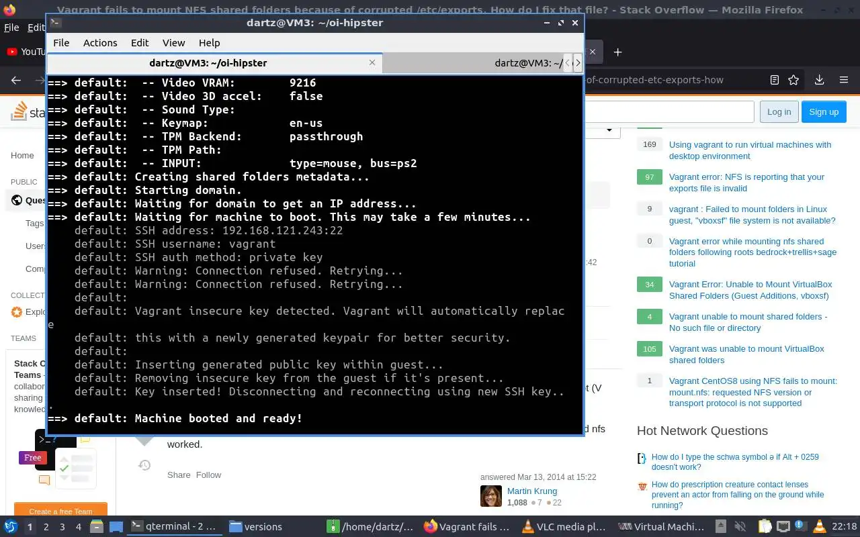Open 'Using vagrant to run virtual machines' link
Image resolution: width=860 pixels, height=537 pixels.
(x=750, y=150)
